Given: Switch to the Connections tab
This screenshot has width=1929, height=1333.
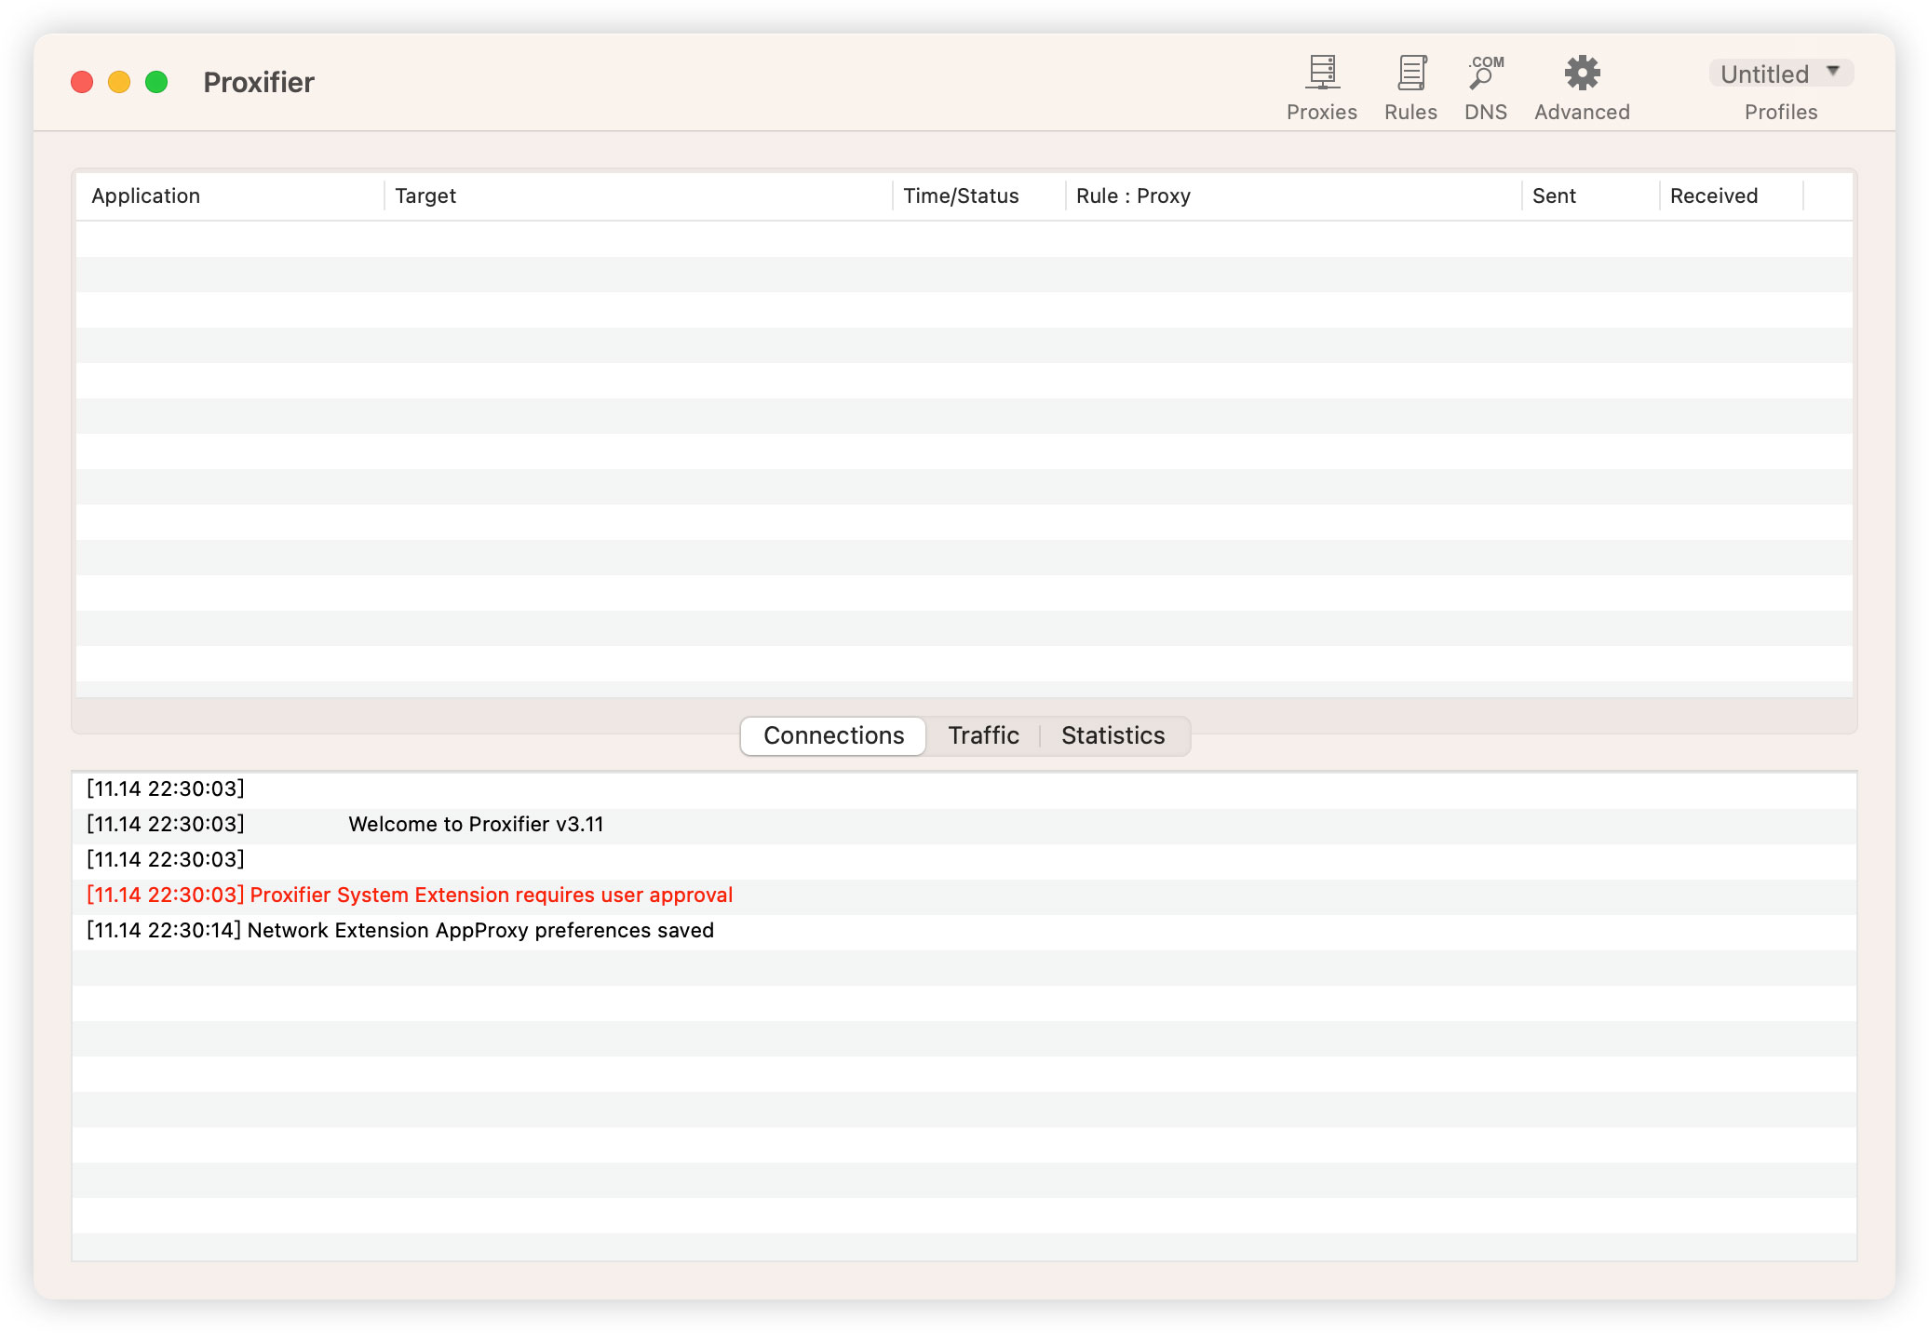Looking at the screenshot, I should pyautogui.click(x=833, y=735).
